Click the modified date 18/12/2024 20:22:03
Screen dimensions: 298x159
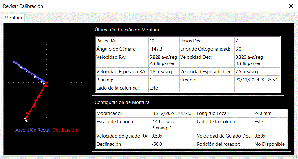coord(173,113)
